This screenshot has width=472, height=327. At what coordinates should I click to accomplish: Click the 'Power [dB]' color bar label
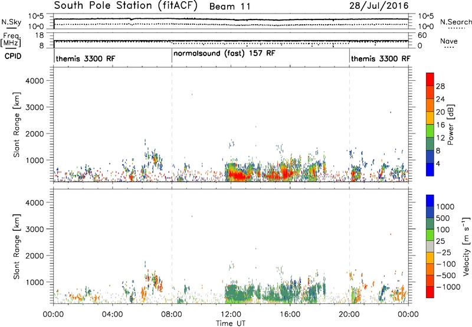click(450, 125)
